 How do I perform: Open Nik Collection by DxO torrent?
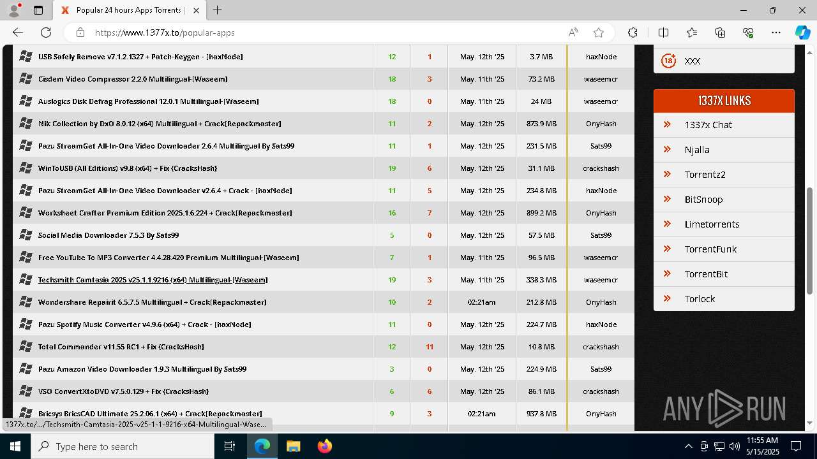(x=160, y=124)
